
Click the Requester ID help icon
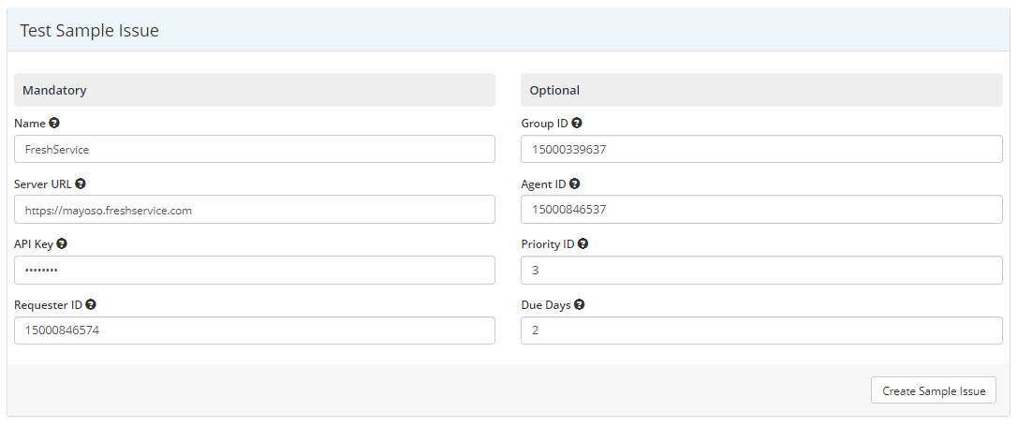pos(91,304)
